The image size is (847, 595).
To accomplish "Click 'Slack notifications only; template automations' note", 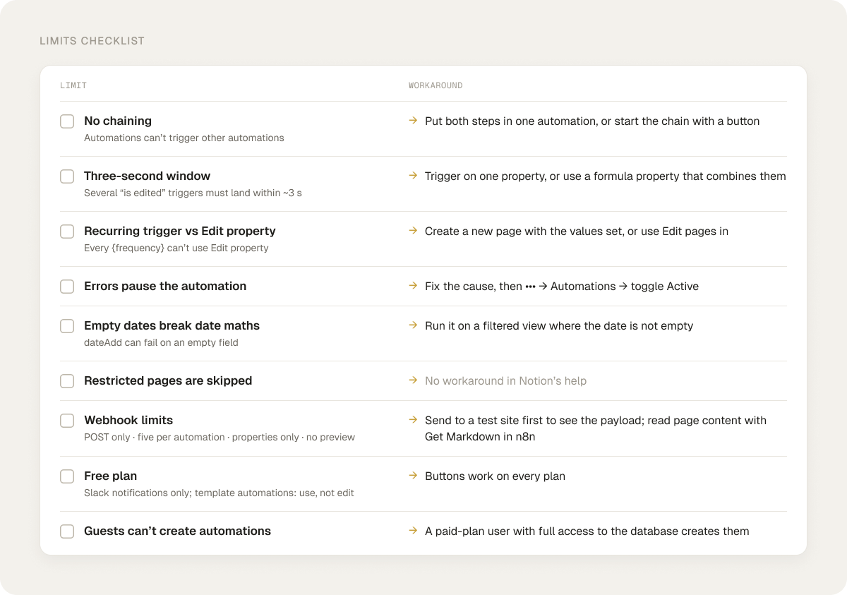I will click(x=219, y=493).
